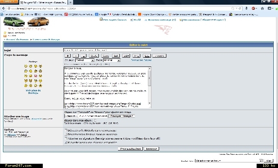Screen dimensions: 278x168
Task: Open a new browser tab
Action: [x=71, y=2]
